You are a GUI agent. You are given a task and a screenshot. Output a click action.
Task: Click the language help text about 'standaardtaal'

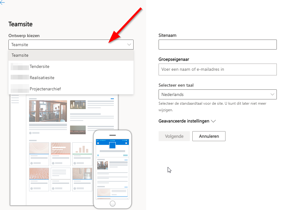tap(212, 107)
